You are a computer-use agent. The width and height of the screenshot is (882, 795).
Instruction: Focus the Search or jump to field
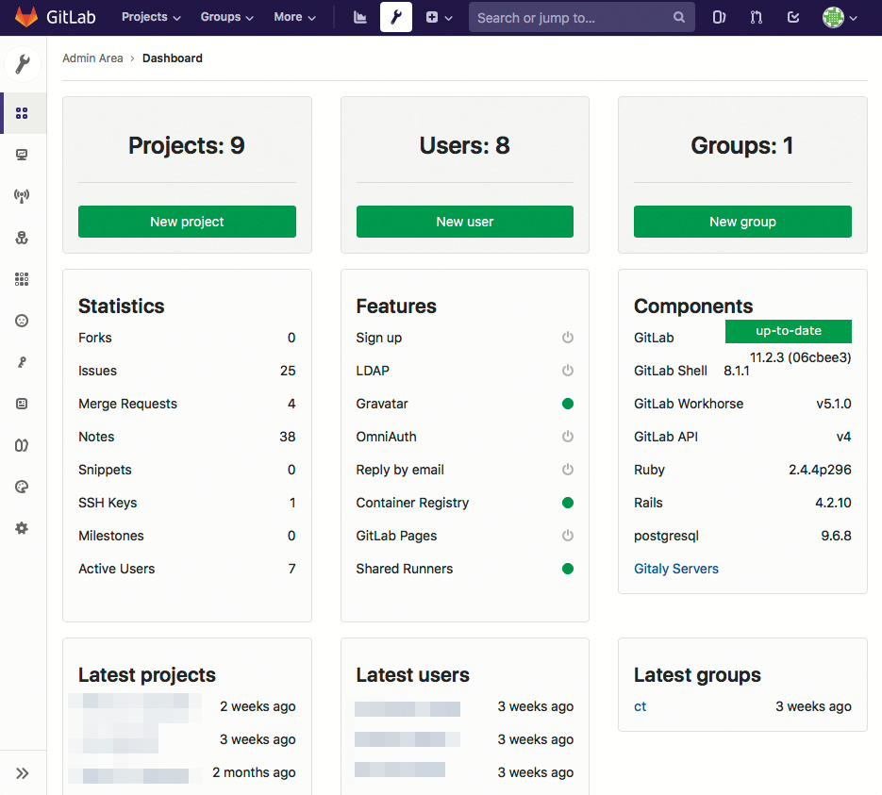pos(571,17)
